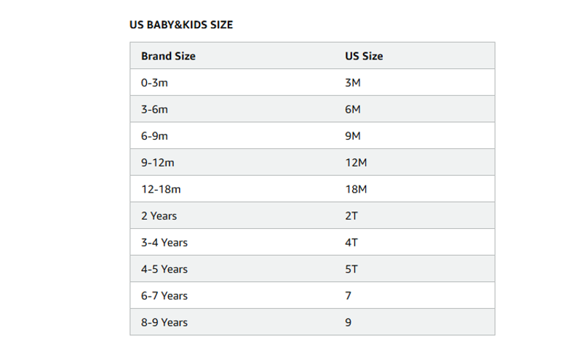
Task: Select the Brand Size column header
Action: point(168,56)
